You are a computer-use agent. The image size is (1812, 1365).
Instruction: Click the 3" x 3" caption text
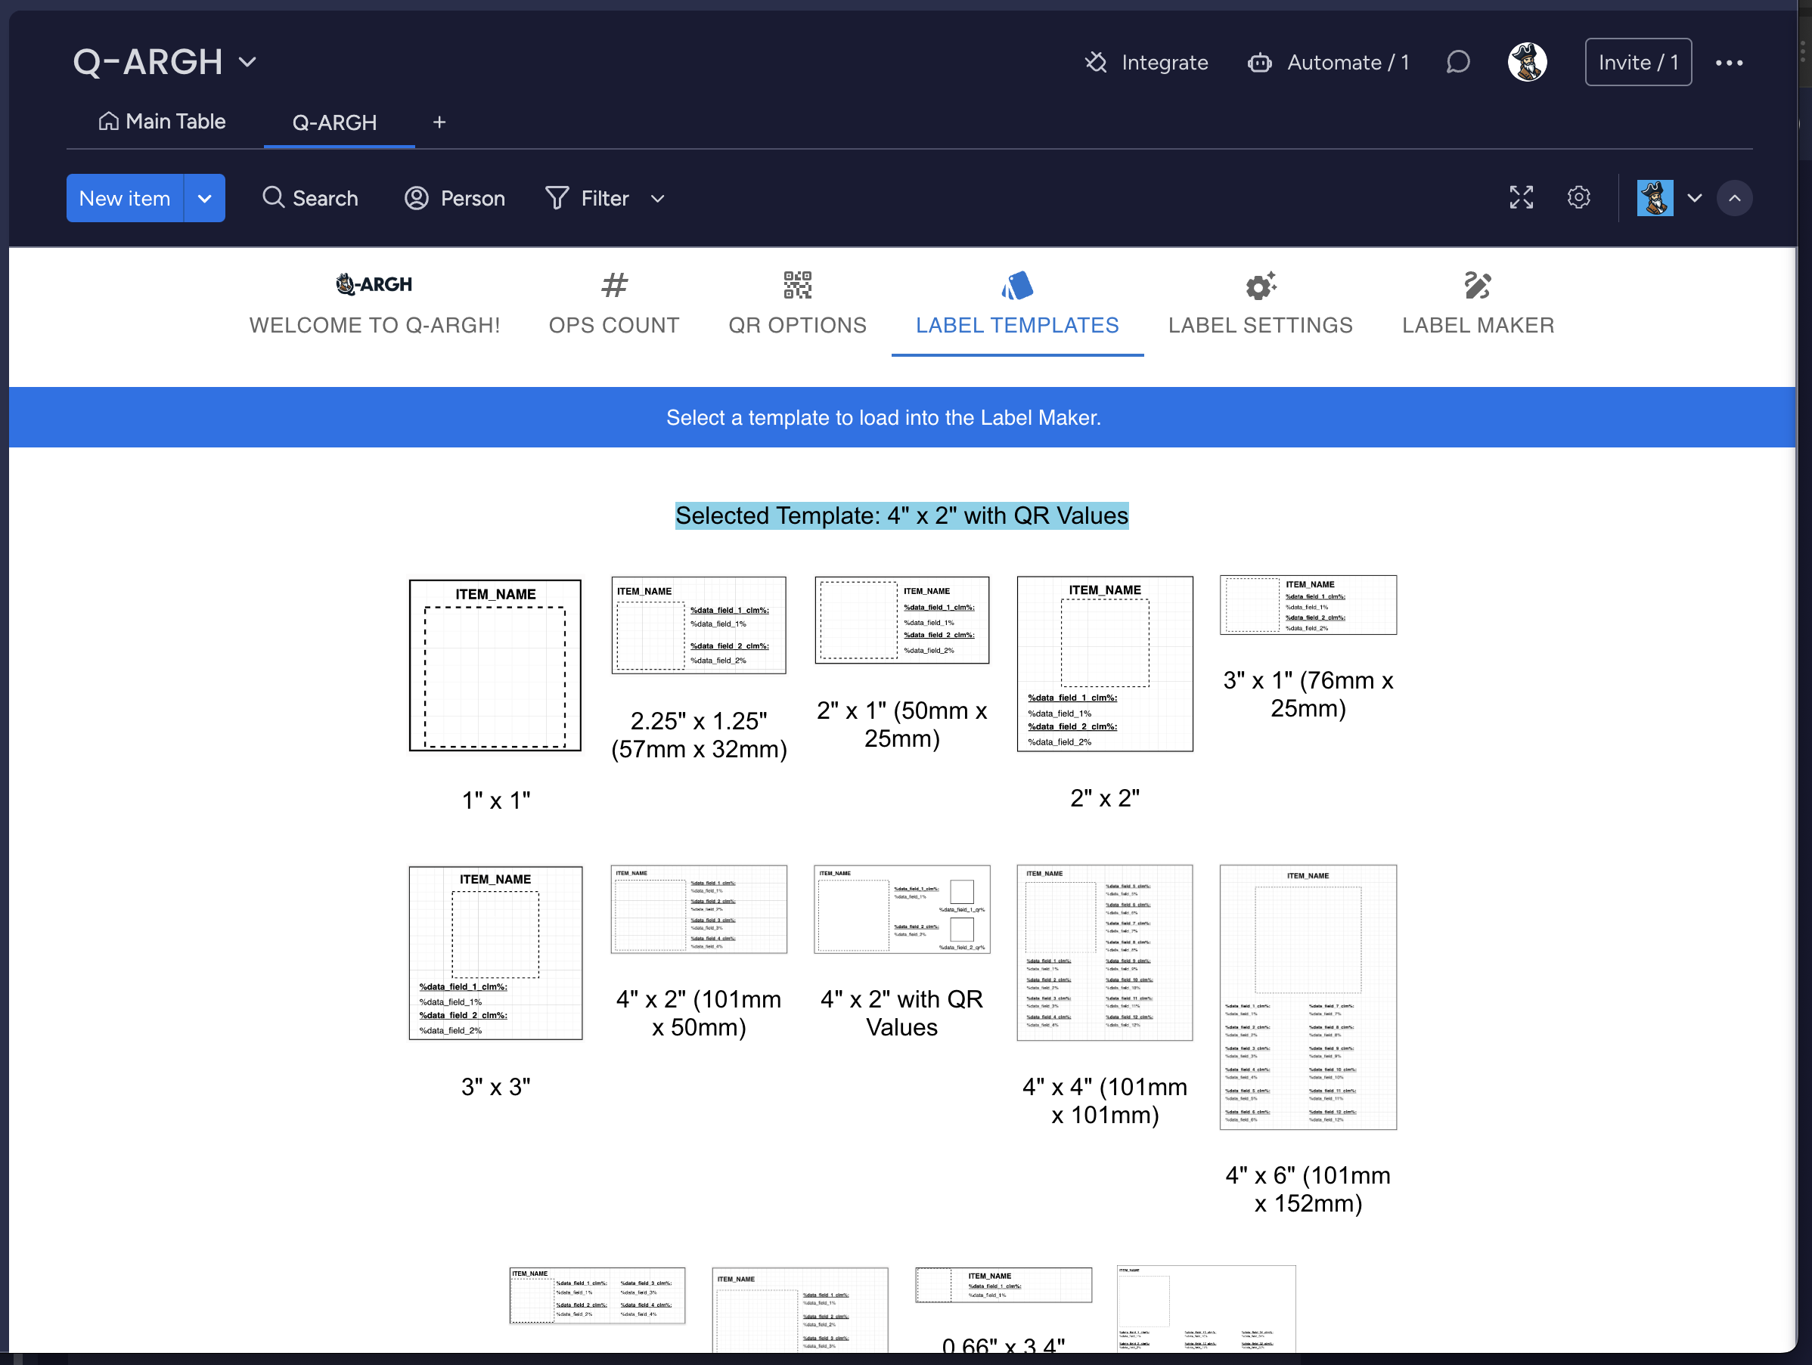pyautogui.click(x=495, y=1087)
